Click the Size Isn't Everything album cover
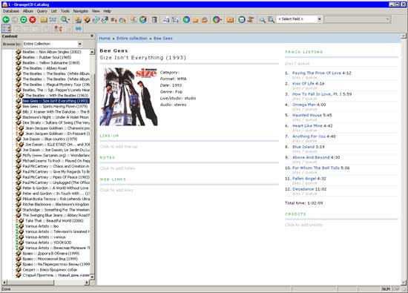 click(129, 96)
